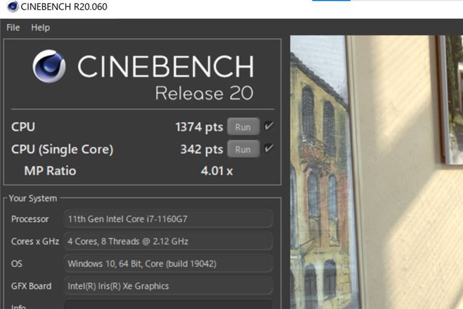463x309 pixels.
Task: Click into the Info text field
Action: (168, 304)
